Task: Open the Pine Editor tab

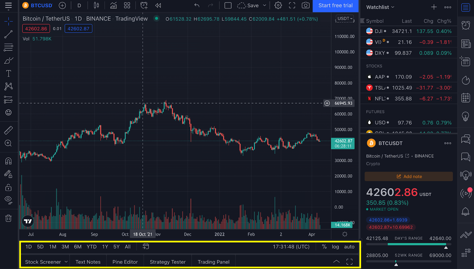Action: pos(125,262)
